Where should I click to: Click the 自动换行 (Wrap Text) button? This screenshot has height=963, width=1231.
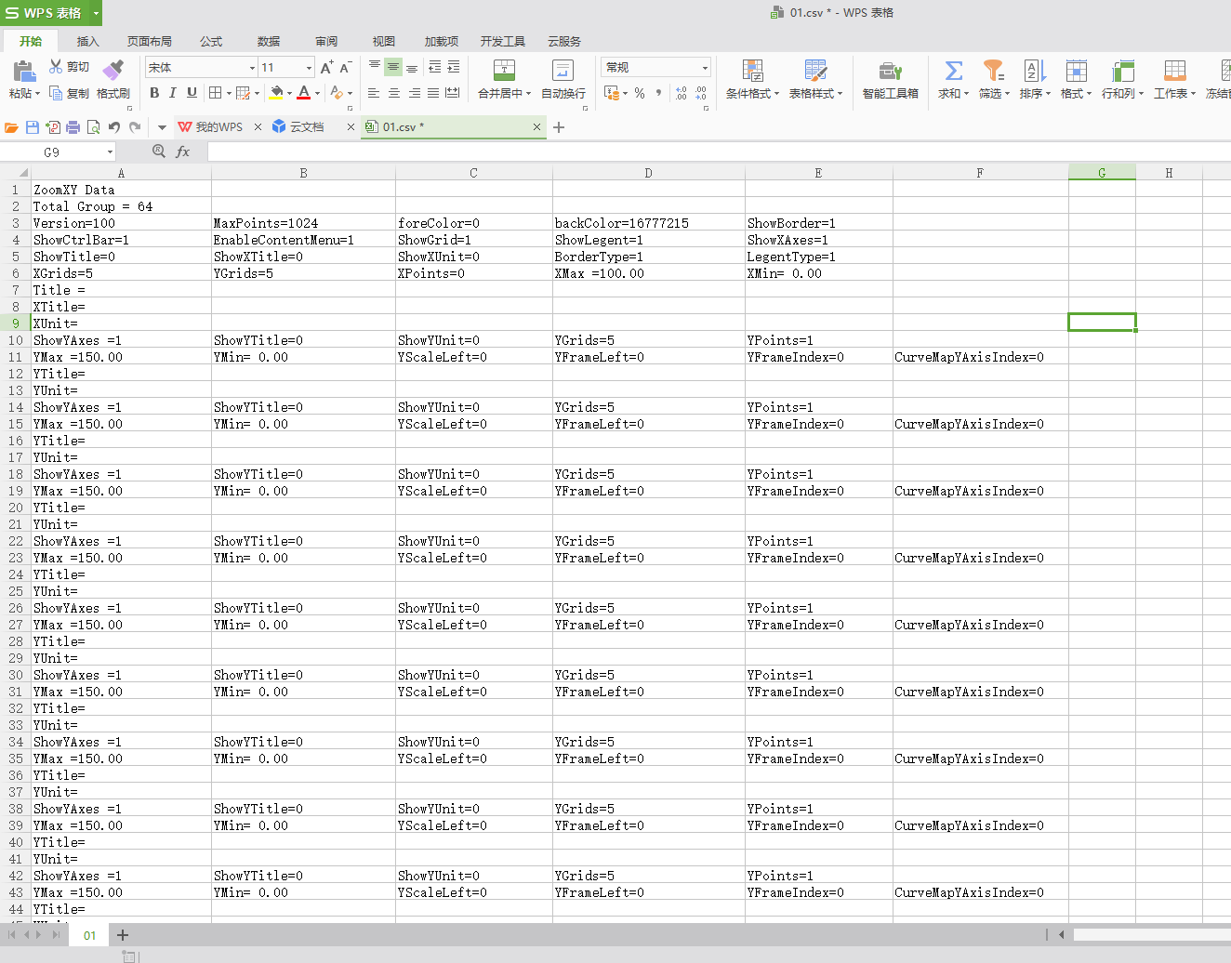[x=563, y=79]
